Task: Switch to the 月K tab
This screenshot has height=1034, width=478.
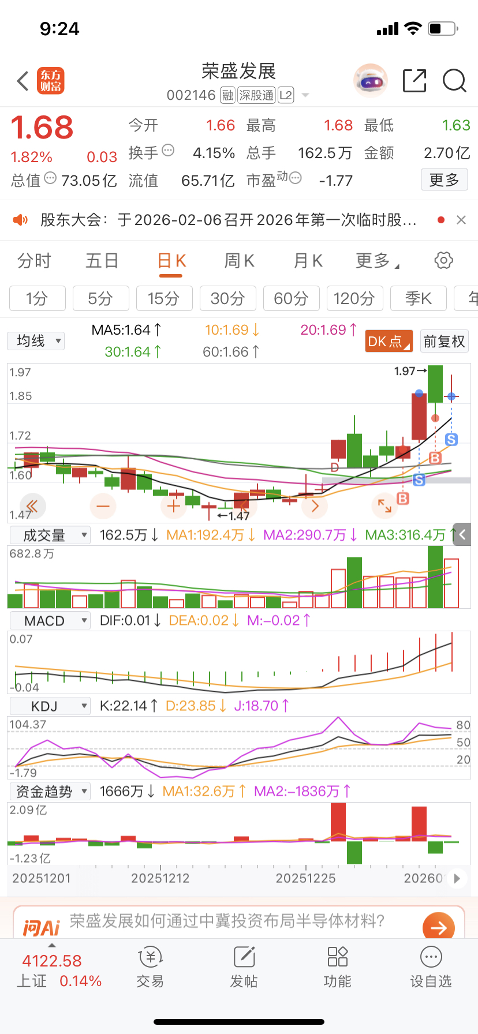Action: pos(308,261)
